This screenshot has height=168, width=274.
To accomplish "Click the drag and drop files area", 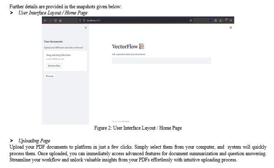I will point(65,61).
